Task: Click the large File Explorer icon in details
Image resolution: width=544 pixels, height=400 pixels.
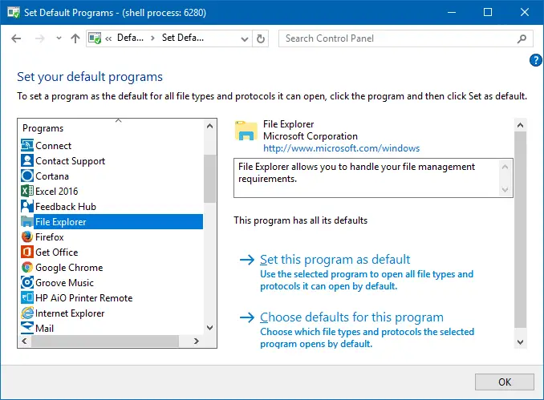Action: pos(246,131)
